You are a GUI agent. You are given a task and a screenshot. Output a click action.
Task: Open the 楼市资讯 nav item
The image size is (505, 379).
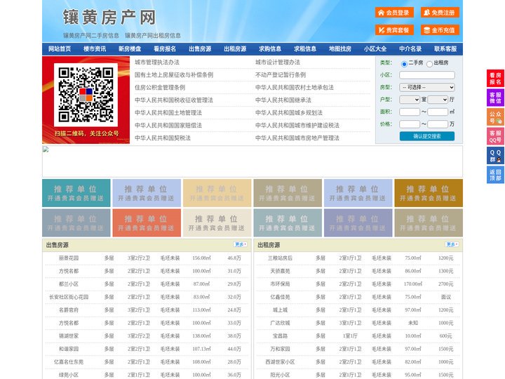[x=95, y=49]
